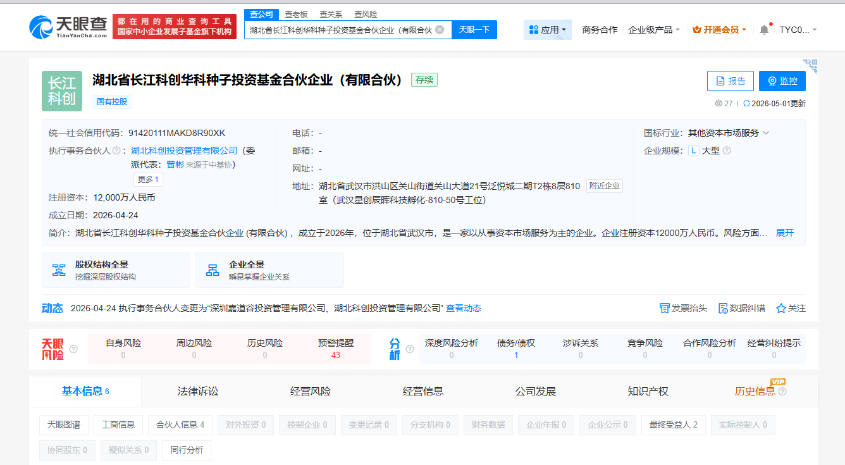Expand the company 简介 with 展开

[x=785, y=233]
